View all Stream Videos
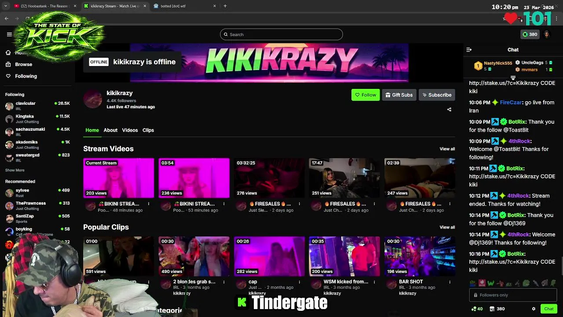 [x=447, y=149]
